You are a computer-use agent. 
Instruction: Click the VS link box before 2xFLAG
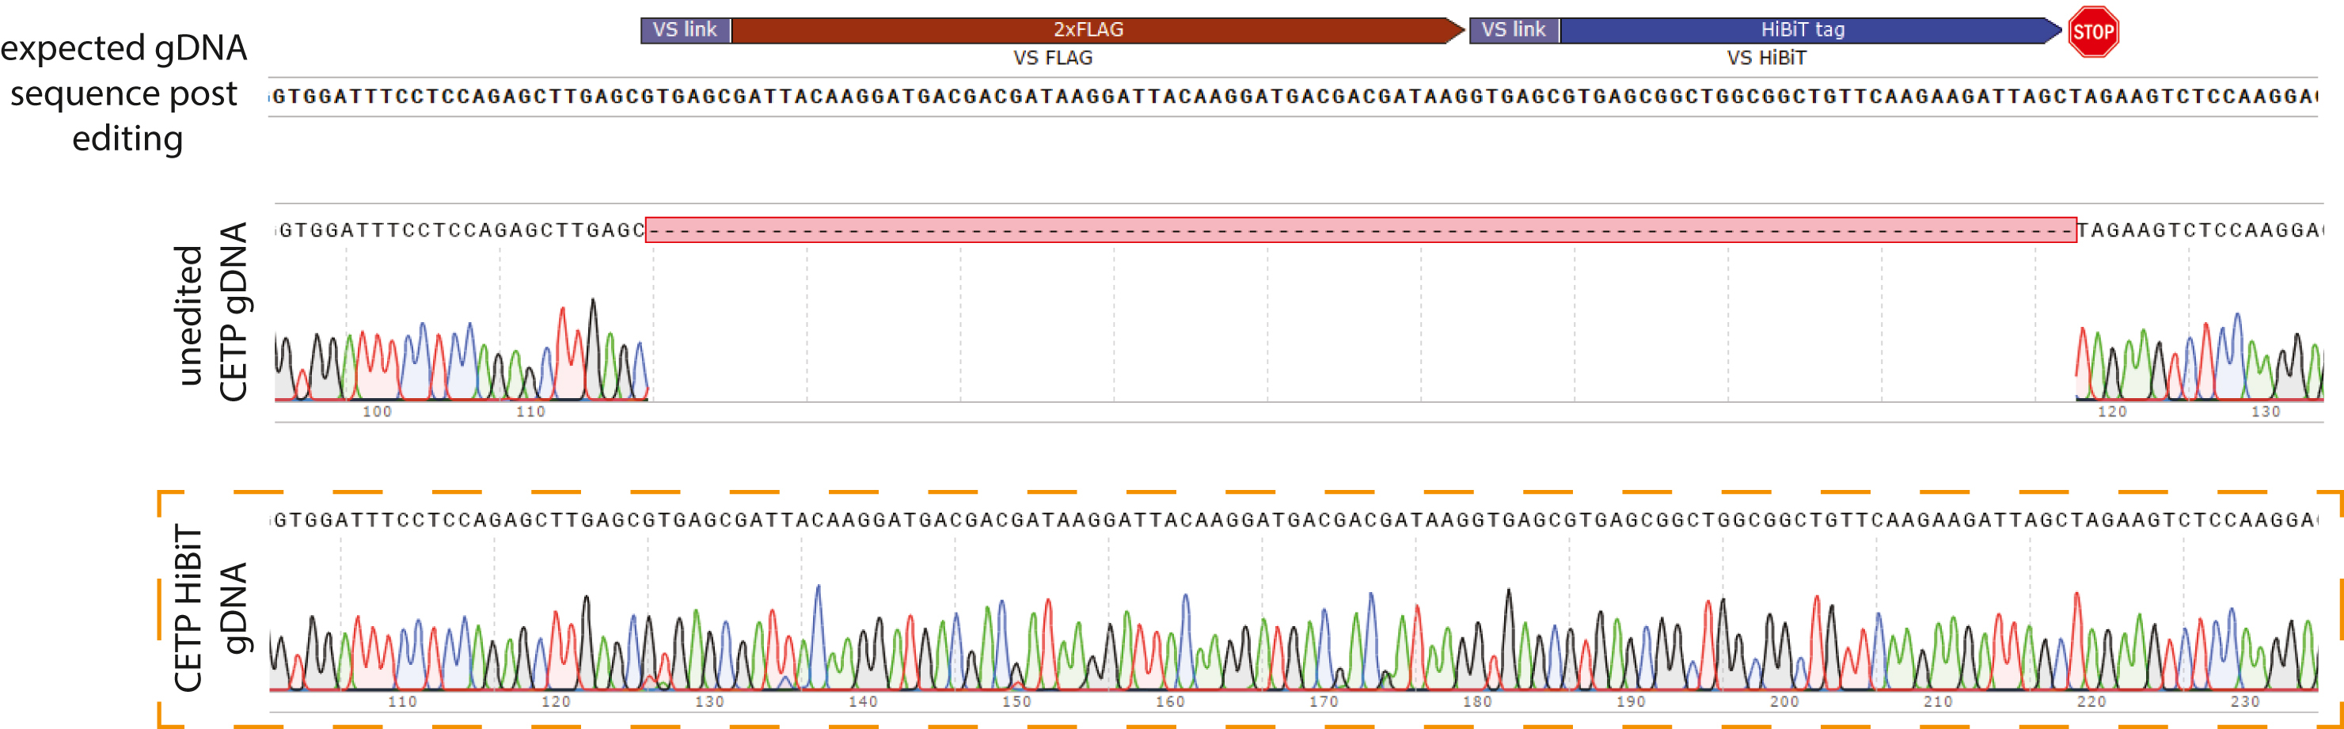pyautogui.click(x=686, y=30)
